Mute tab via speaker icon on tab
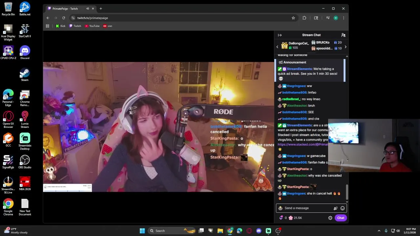The height and width of the screenshot is (236, 420). coord(87,9)
